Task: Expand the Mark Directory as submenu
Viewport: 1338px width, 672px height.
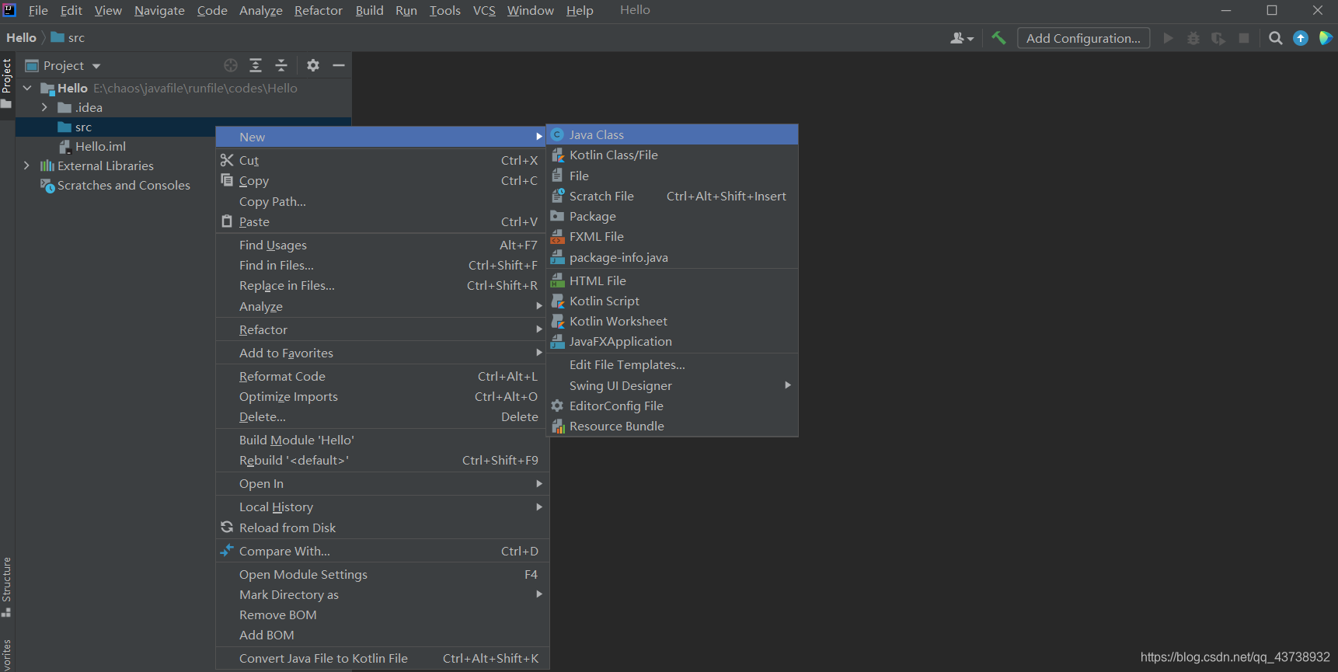Action: point(539,594)
